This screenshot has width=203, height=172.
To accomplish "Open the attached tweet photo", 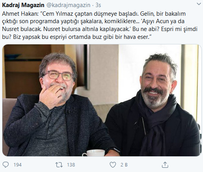I will click(x=102, y=100).
